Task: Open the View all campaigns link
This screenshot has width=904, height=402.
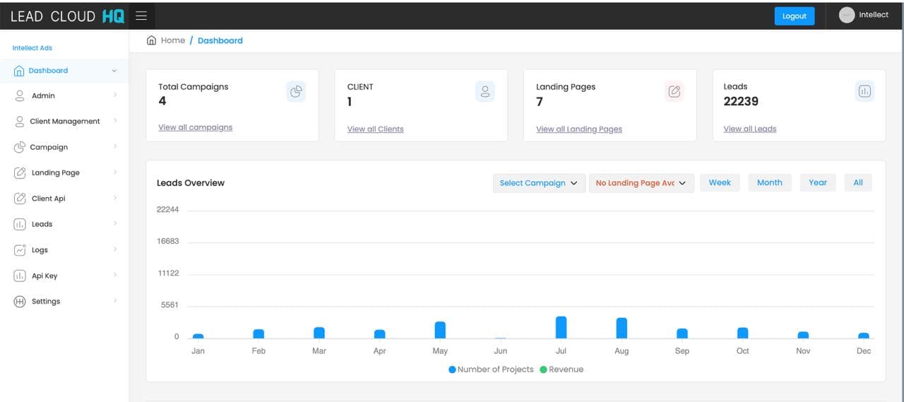Action: (195, 127)
